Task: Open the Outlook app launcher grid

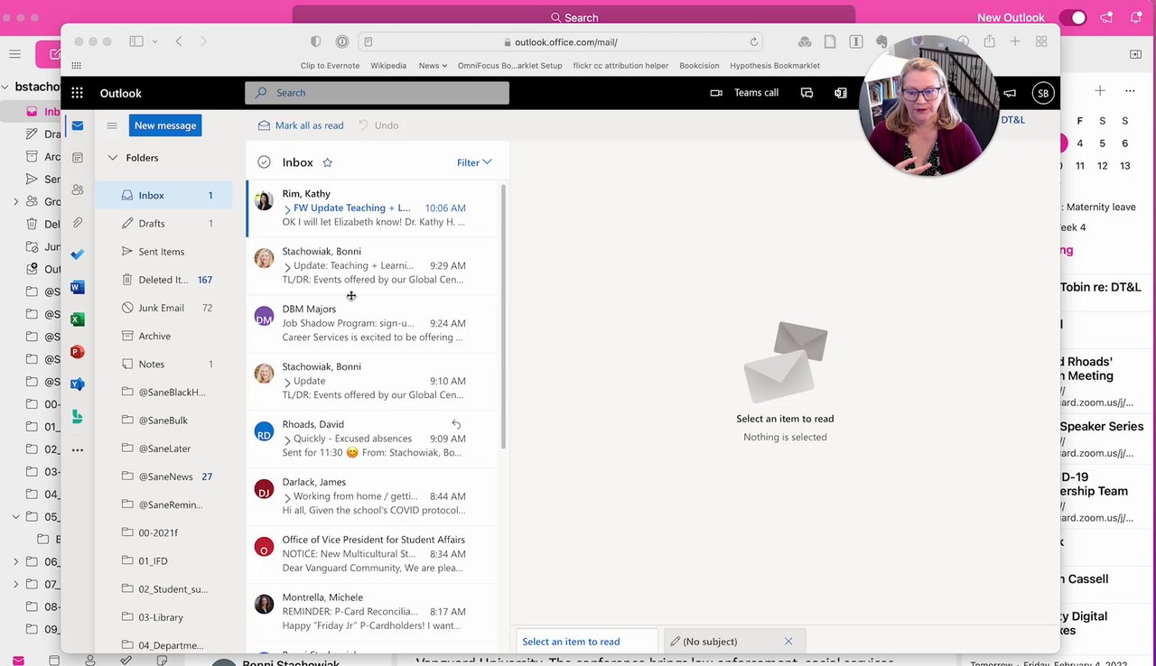Action: 78,93
